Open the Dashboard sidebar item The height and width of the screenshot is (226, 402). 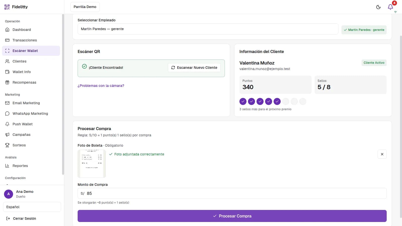coord(31,30)
